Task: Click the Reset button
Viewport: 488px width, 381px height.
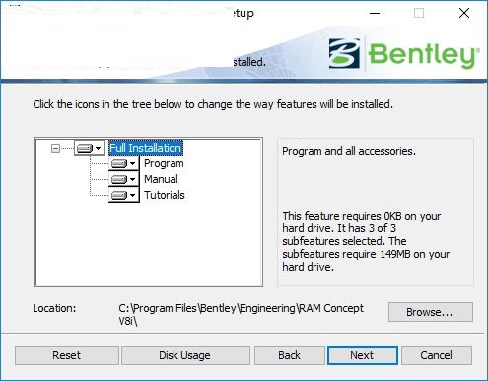Action: pos(67,355)
